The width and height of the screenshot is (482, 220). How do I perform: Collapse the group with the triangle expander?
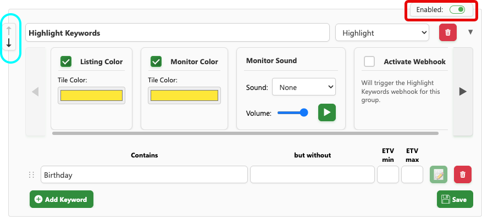pyautogui.click(x=470, y=32)
